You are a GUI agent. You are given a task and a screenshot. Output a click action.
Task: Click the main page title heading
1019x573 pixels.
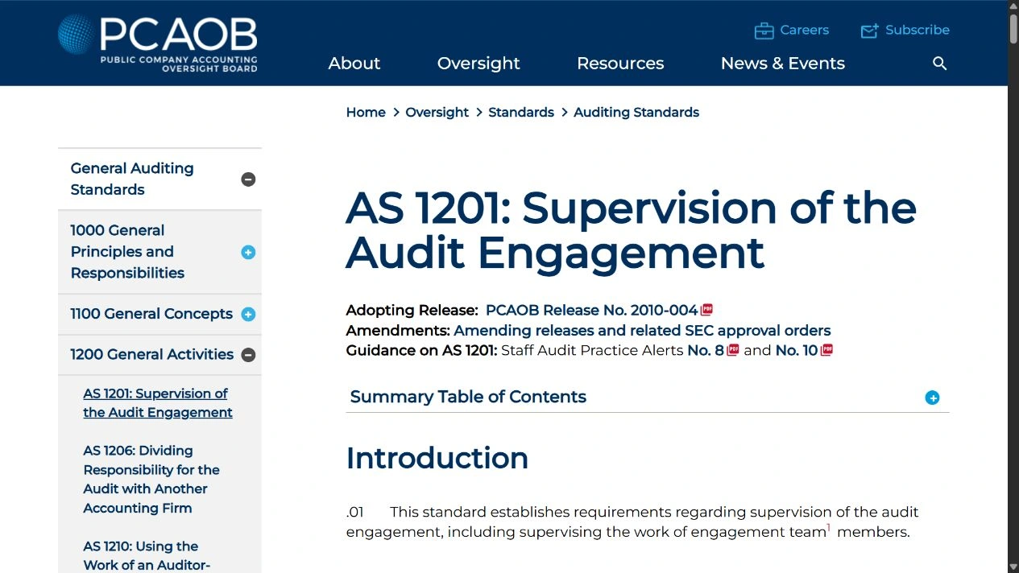pos(632,230)
